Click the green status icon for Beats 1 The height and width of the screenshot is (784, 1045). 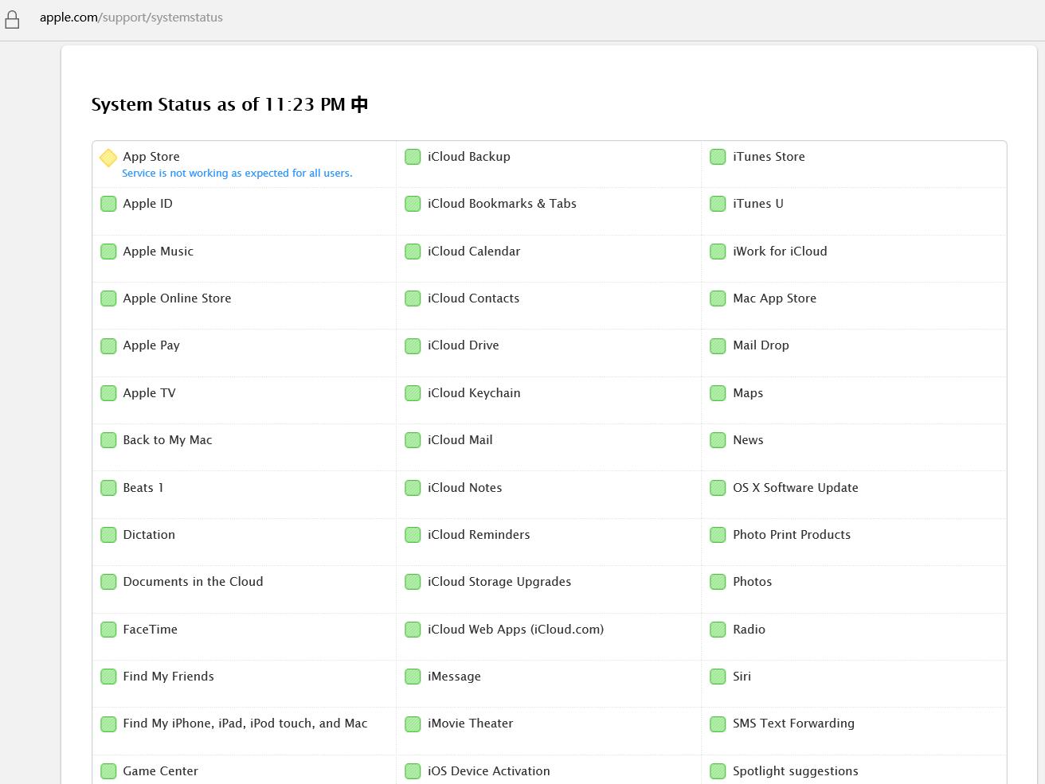(108, 488)
